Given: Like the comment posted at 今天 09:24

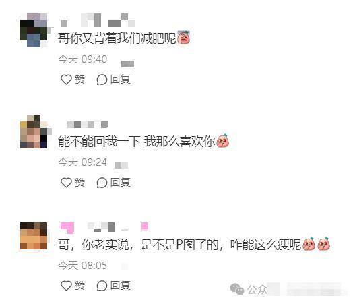Looking at the screenshot, I should (73, 183).
